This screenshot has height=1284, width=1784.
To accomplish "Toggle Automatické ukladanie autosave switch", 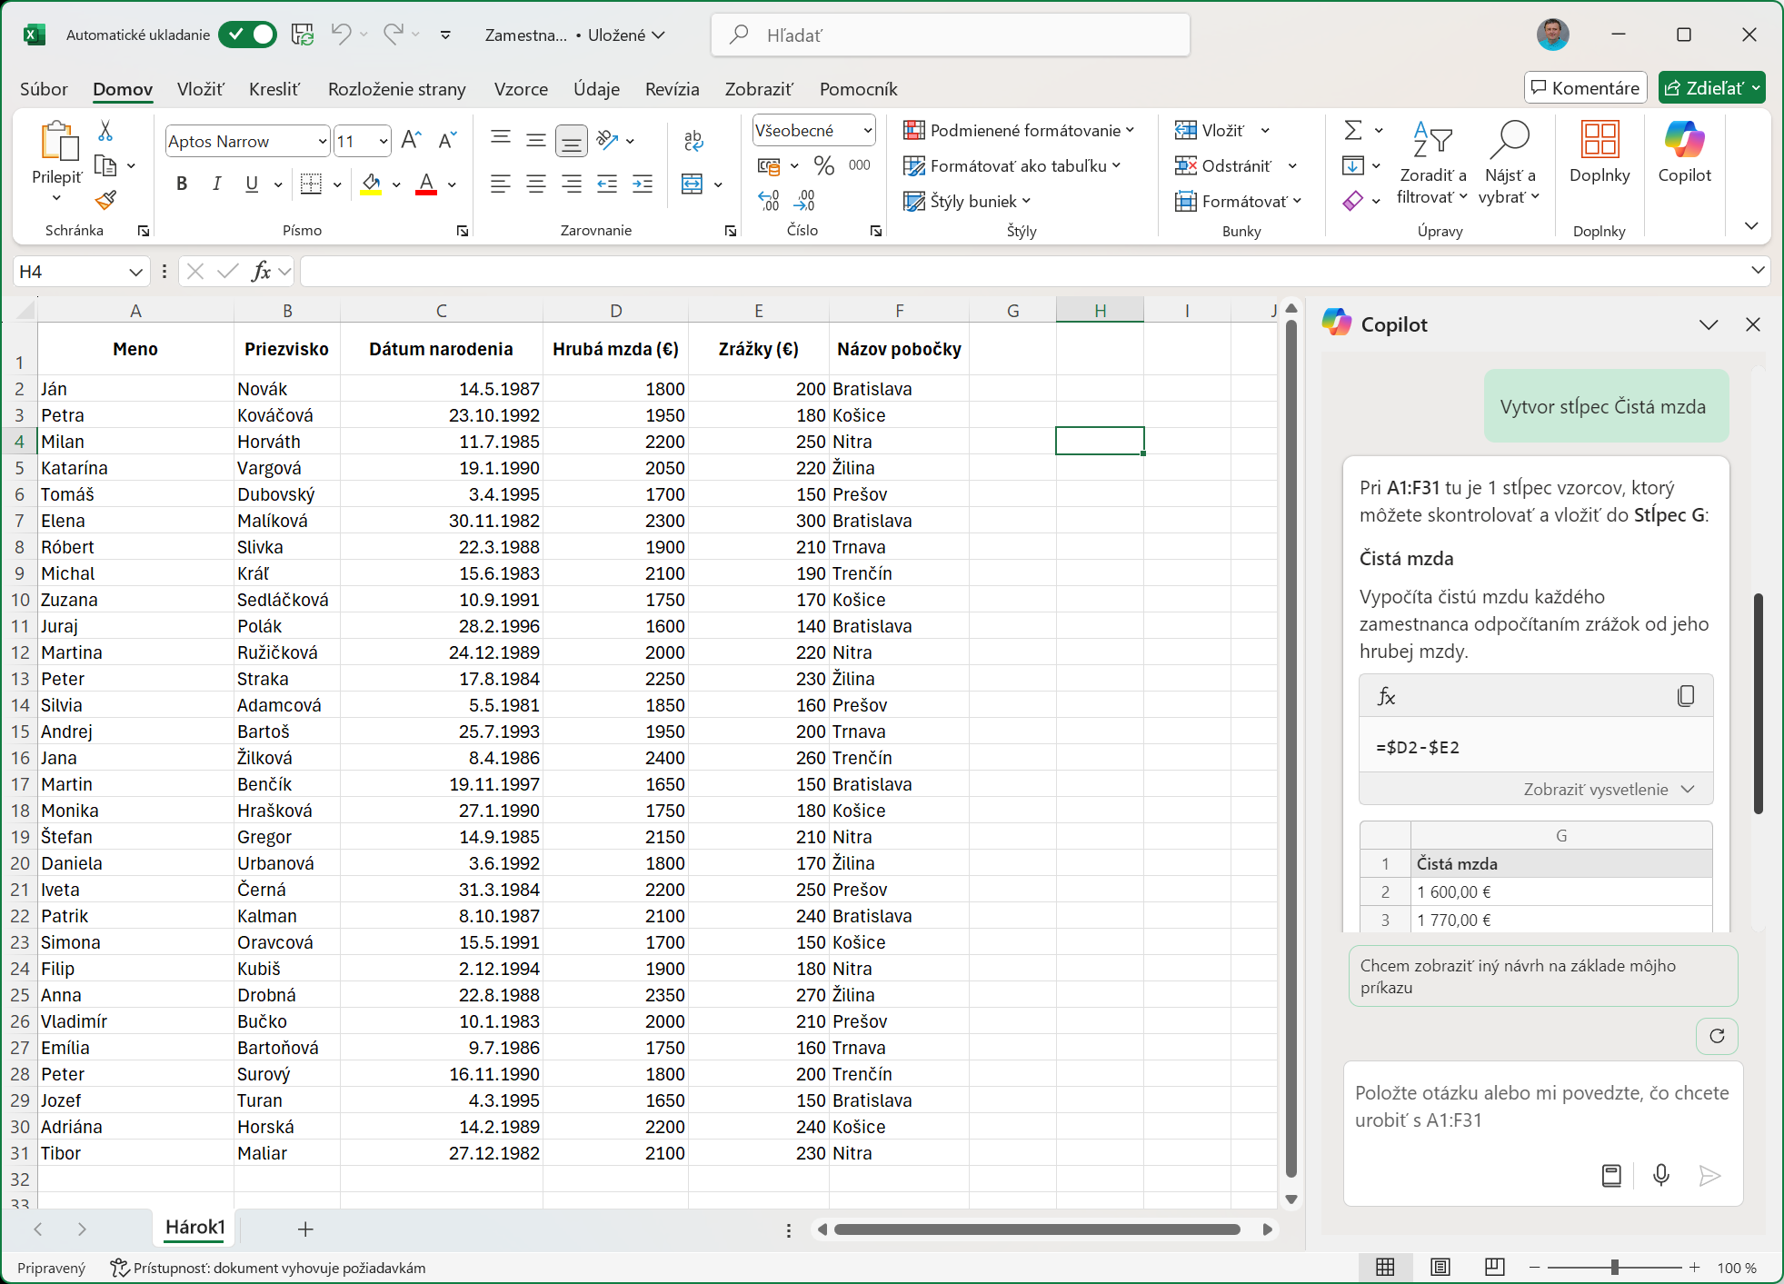I will click(247, 35).
